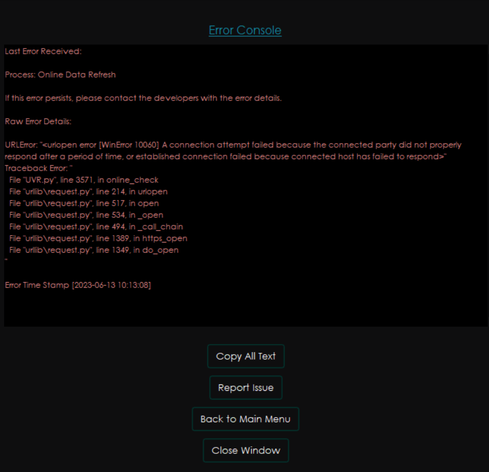Click the do_open line 1349 entry

tap(91, 250)
